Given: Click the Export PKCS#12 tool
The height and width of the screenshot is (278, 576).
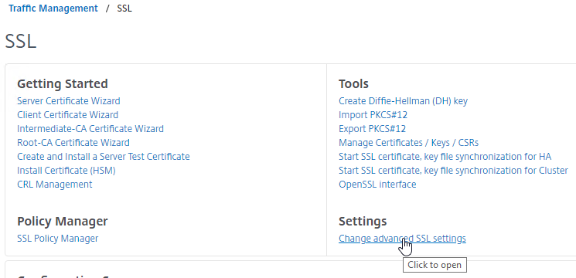Looking at the screenshot, I should (x=372, y=129).
